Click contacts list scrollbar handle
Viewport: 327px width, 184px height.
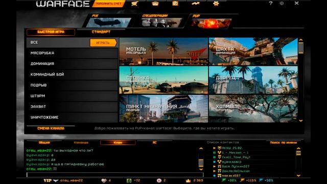pyautogui.click(x=298, y=153)
